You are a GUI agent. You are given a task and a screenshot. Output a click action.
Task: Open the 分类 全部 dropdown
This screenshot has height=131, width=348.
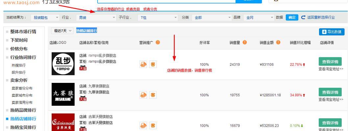point(212,18)
